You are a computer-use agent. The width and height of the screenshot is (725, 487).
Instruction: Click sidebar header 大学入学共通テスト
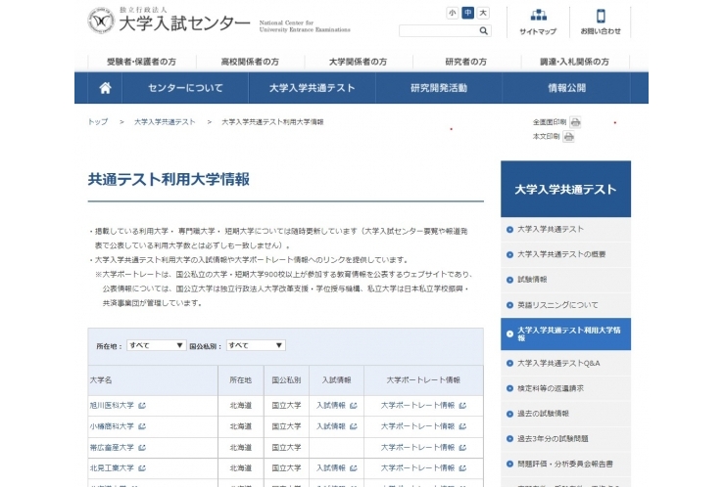pos(565,190)
